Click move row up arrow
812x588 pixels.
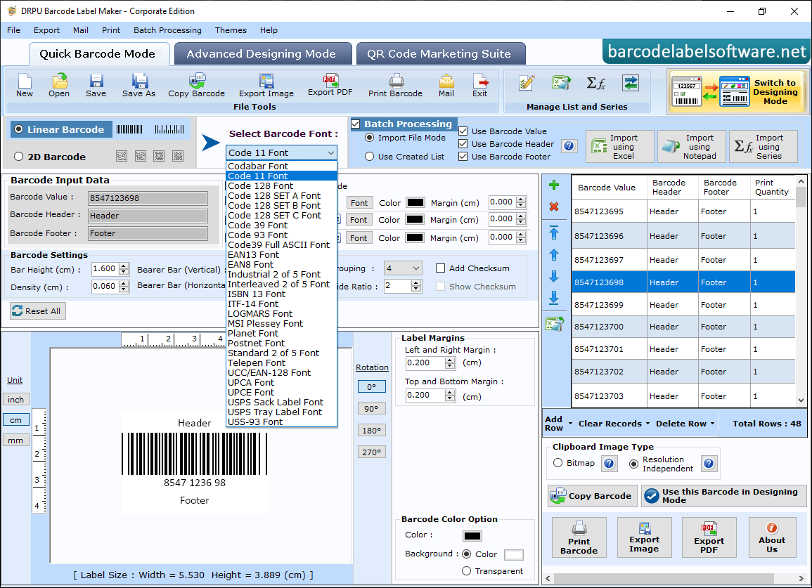[554, 255]
